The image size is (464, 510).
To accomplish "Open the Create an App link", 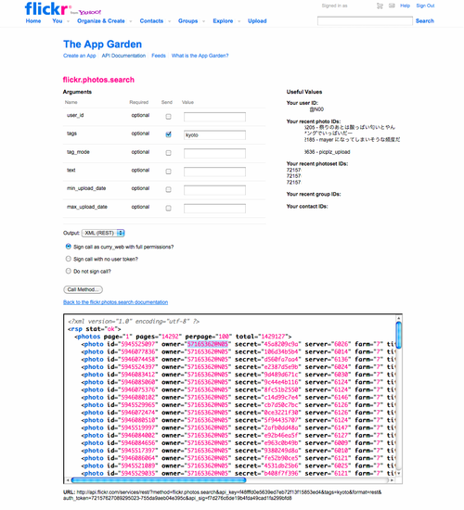I will [80, 56].
